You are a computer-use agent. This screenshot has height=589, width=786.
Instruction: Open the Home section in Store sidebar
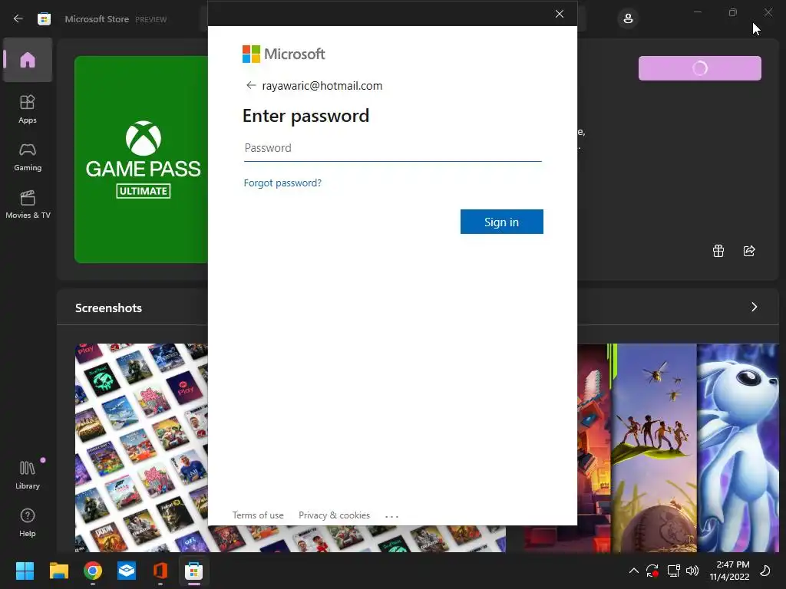pyautogui.click(x=28, y=60)
